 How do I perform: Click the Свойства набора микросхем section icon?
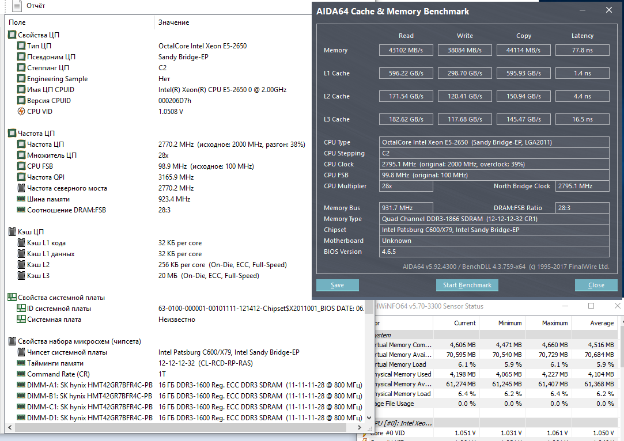click(12, 341)
